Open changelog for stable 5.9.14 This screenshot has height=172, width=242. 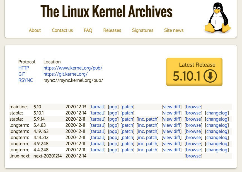click(x=217, y=119)
